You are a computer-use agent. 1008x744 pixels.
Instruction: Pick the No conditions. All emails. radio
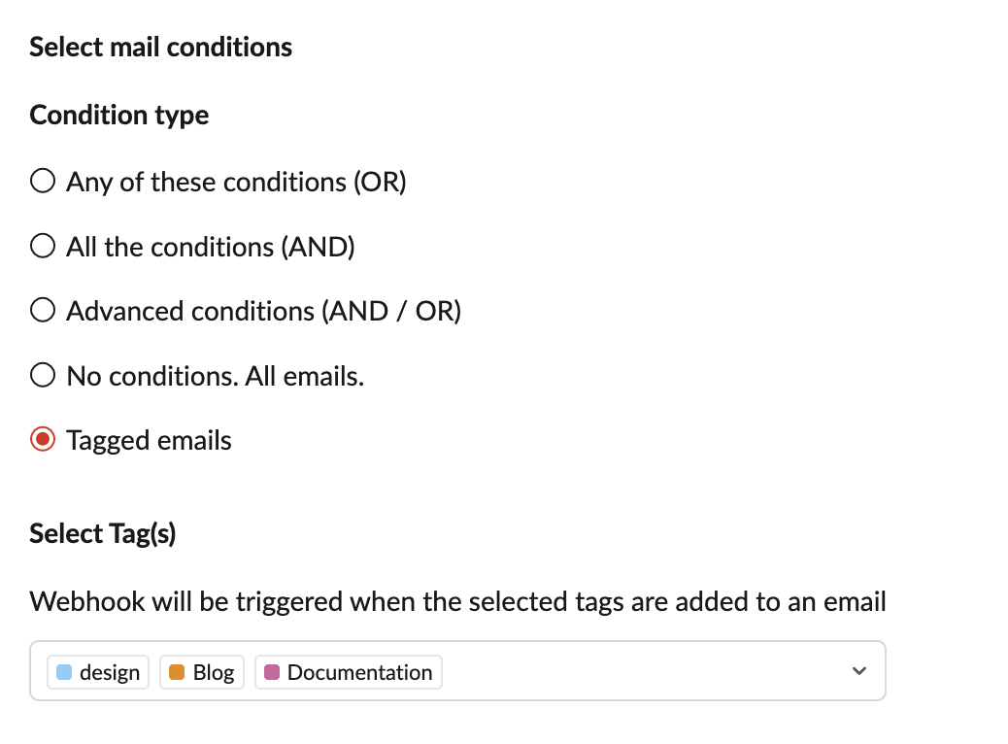coord(43,375)
